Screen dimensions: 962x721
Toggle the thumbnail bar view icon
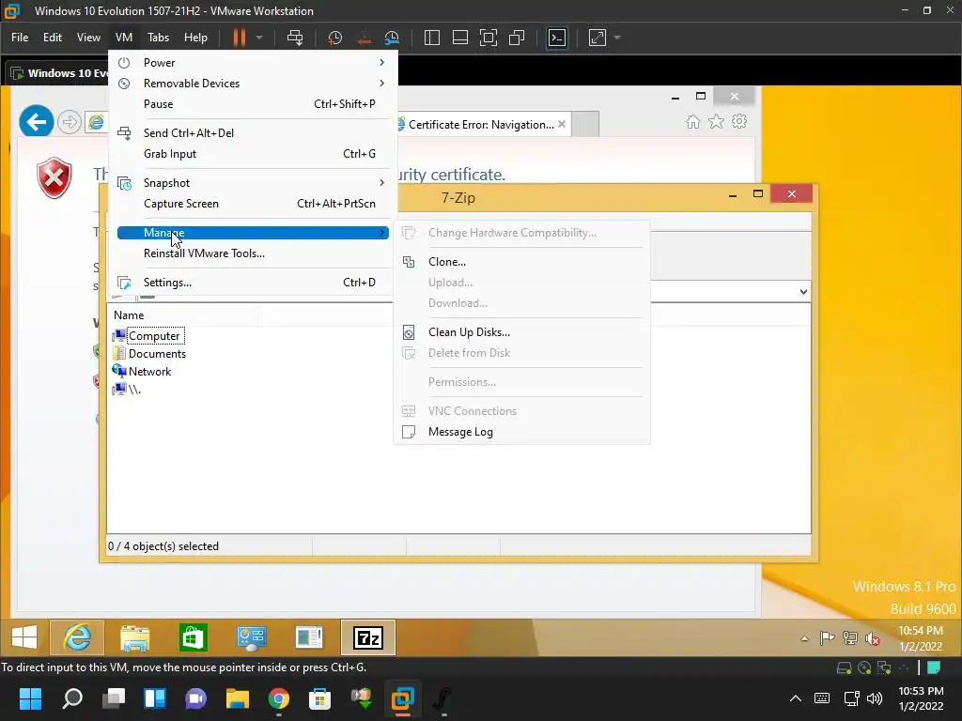460,38
